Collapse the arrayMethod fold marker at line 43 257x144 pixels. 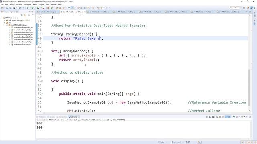[x=42, y=51]
